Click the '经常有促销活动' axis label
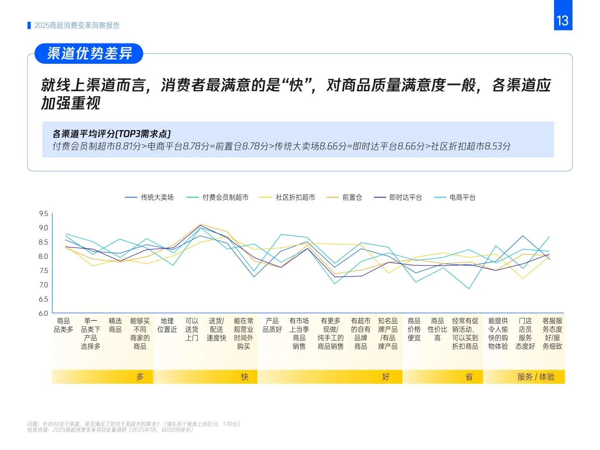Viewport: 600px width, 450px height. pyautogui.click(x=465, y=333)
